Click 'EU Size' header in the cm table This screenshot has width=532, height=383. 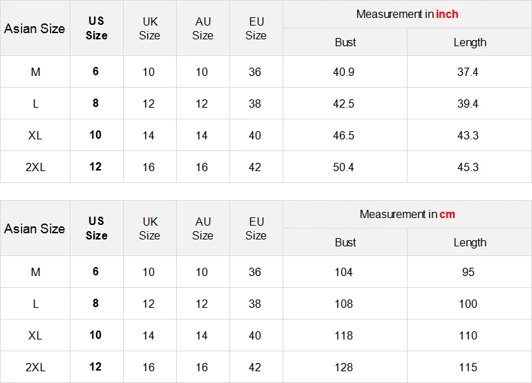click(x=256, y=228)
